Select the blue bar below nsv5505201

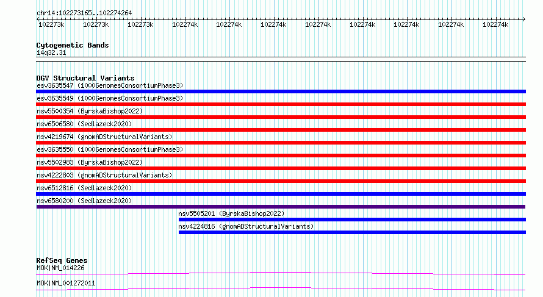(x=352, y=220)
